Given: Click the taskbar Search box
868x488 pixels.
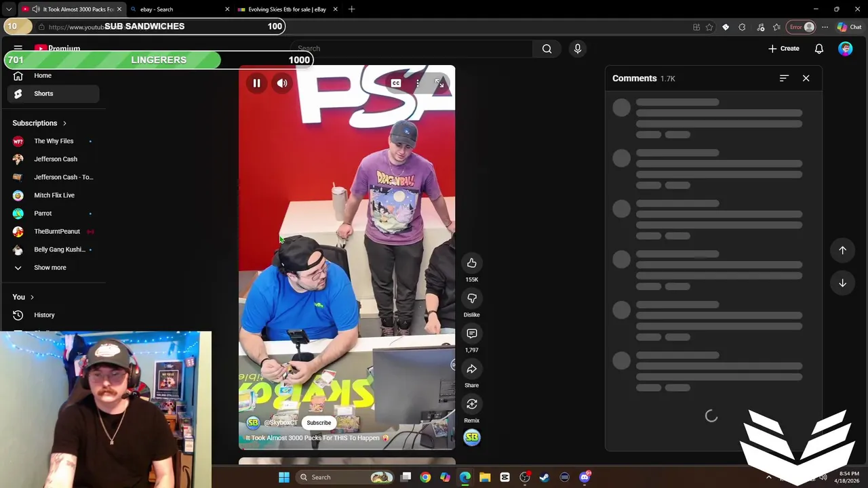Looking at the screenshot, I should tap(345, 477).
